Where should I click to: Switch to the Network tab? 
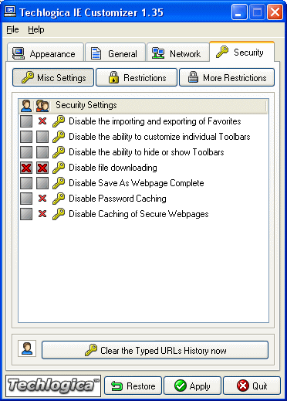pos(178,53)
